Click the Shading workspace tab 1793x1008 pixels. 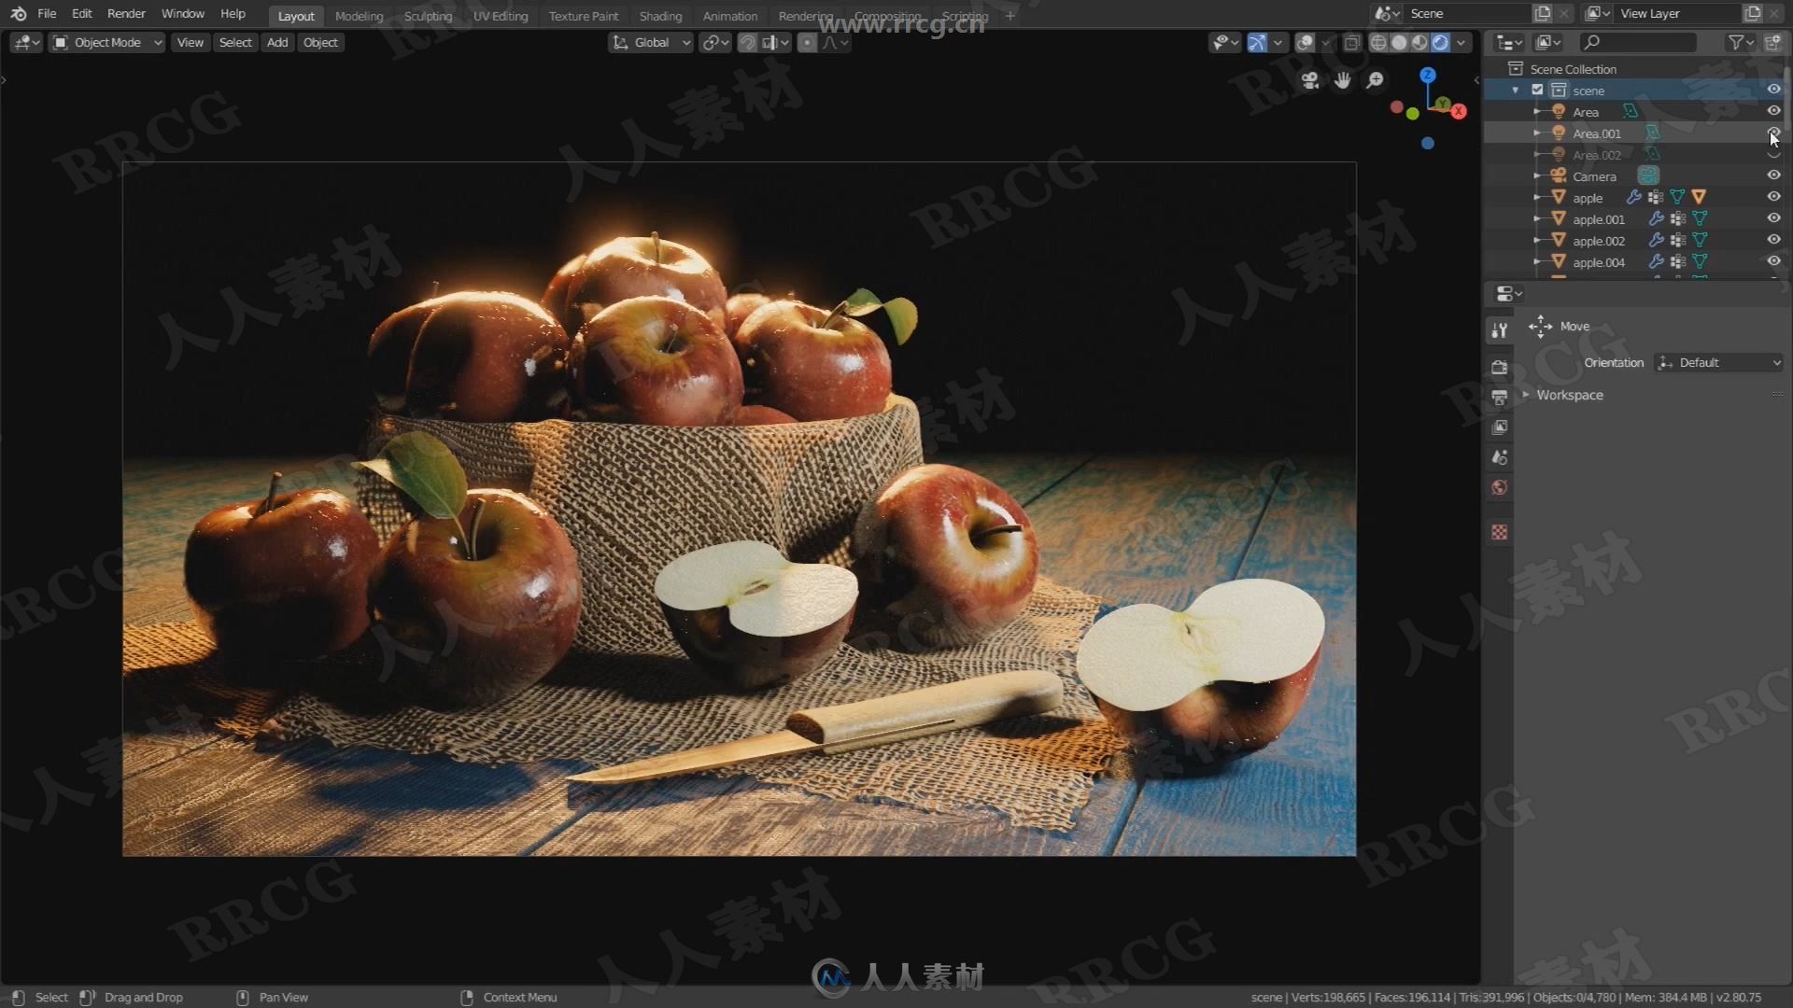pos(658,15)
